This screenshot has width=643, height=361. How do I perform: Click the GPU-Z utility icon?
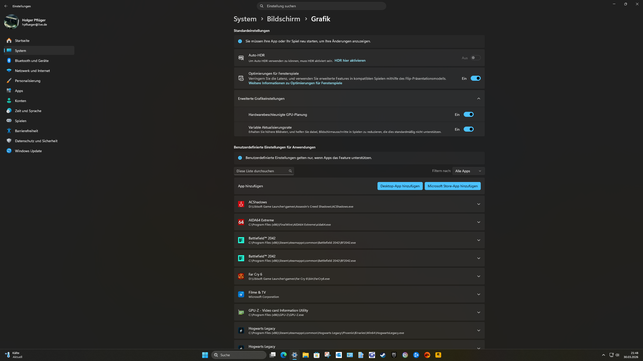click(241, 312)
